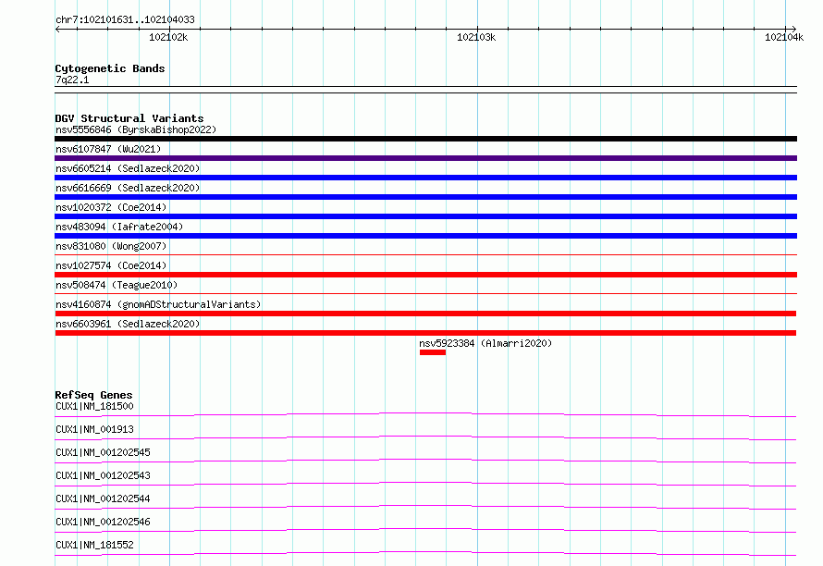Image resolution: width=823 pixels, height=566 pixels.
Task: Open CUX1|NM_001202546 transcript label
Action: [103, 522]
